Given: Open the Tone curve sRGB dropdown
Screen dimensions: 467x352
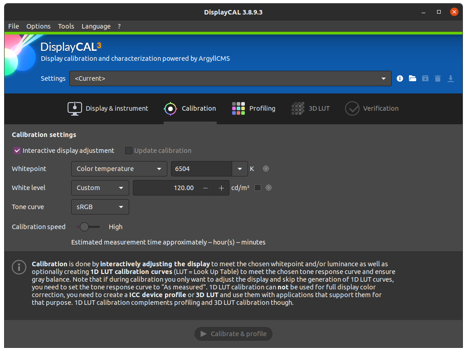Looking at the screenshot, I should coord(100,206).
